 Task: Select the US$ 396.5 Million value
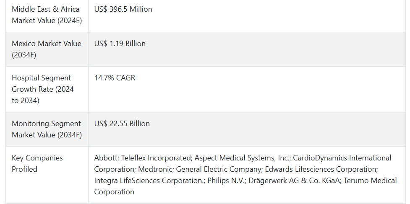click(123, 9)
